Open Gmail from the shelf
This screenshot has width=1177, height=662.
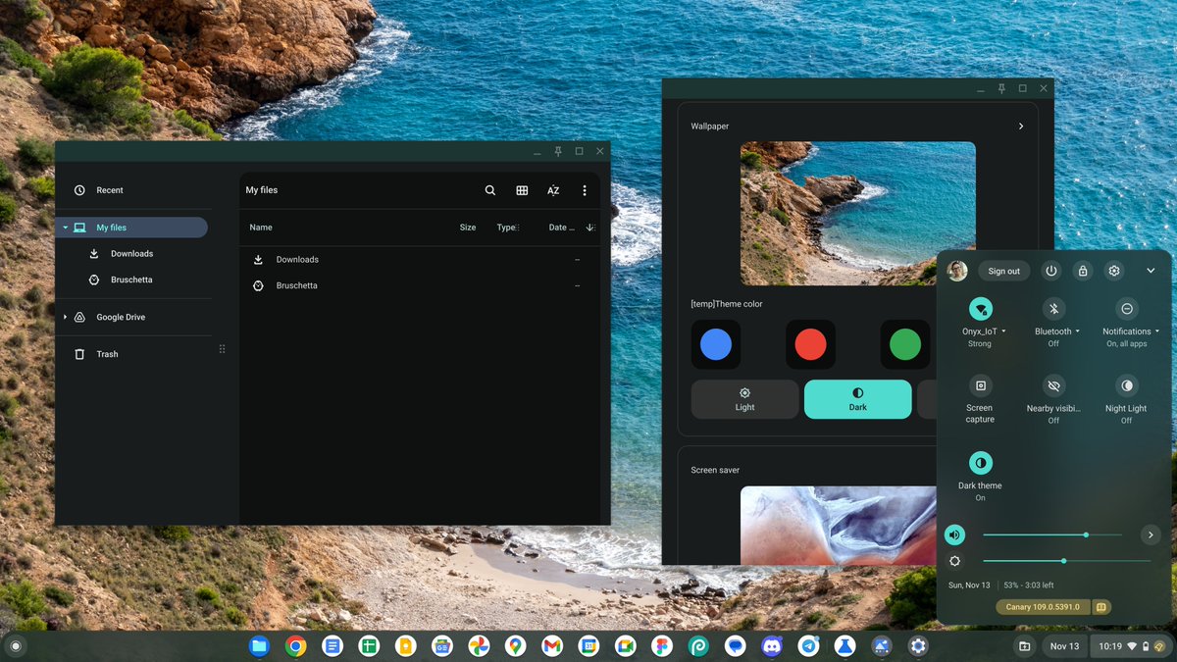[552, 646]
